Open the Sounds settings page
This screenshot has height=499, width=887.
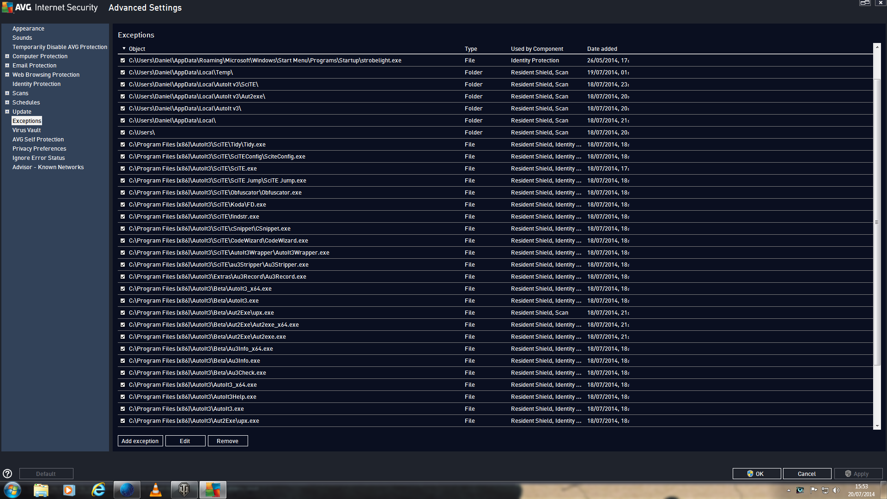(22, 38)
